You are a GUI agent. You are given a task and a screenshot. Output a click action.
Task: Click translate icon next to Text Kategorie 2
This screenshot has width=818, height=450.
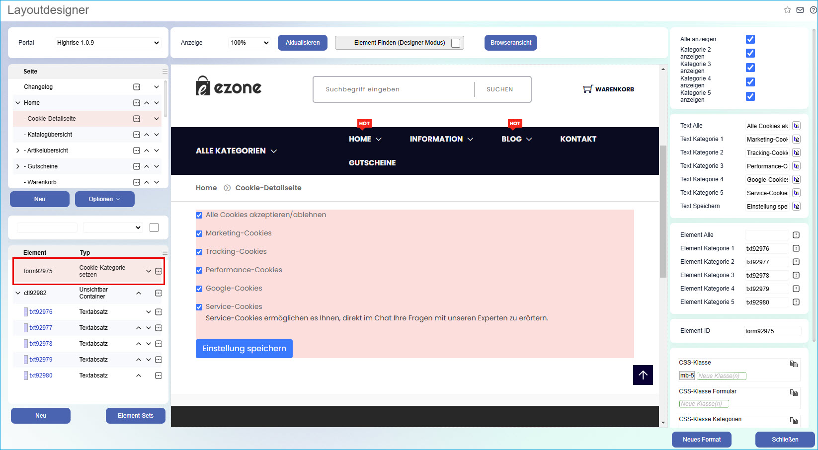[796, 152]
